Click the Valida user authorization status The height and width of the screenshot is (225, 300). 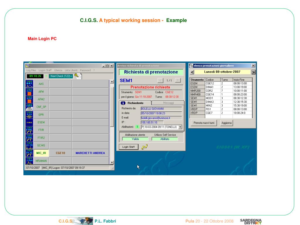[x=135, y=139]
